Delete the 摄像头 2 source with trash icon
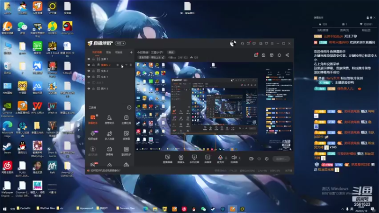The height and width of the screenshot is (213, 379). pos(131,65)
